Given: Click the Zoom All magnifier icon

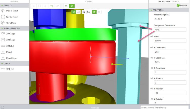Looking at the screenshot, I should (x=84, y=12).
